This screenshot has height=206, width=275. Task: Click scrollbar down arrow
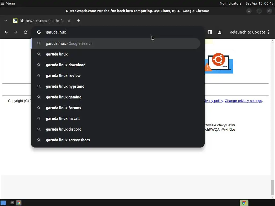coord(273,197)
